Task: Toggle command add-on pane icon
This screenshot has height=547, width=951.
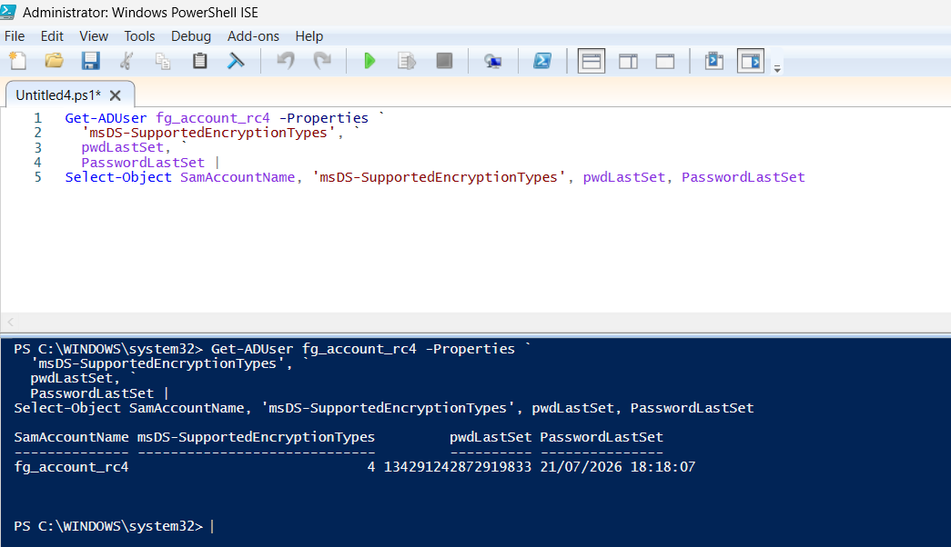Action: [x=750, y=61]
